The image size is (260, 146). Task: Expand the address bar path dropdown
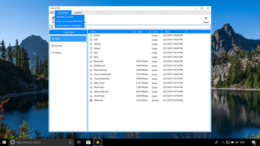[x=208, y=27]
